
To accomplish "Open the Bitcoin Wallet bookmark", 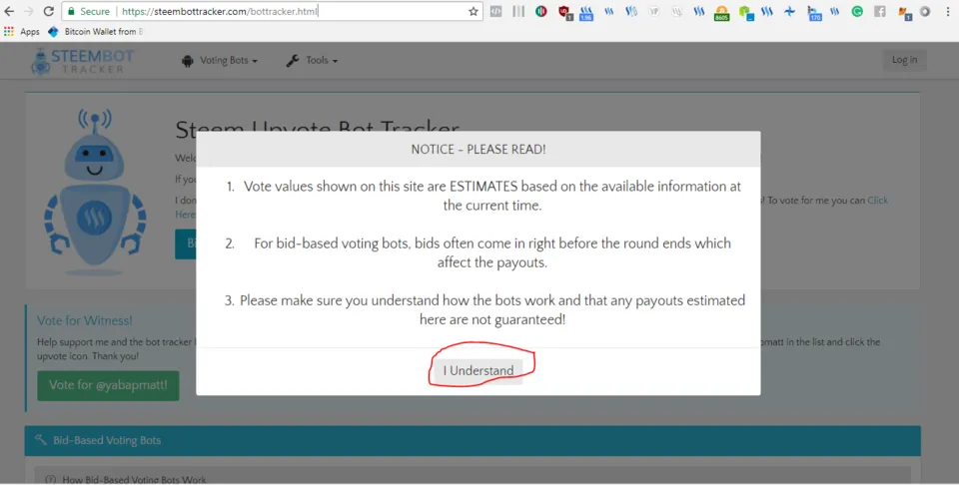I will [96, 31].
